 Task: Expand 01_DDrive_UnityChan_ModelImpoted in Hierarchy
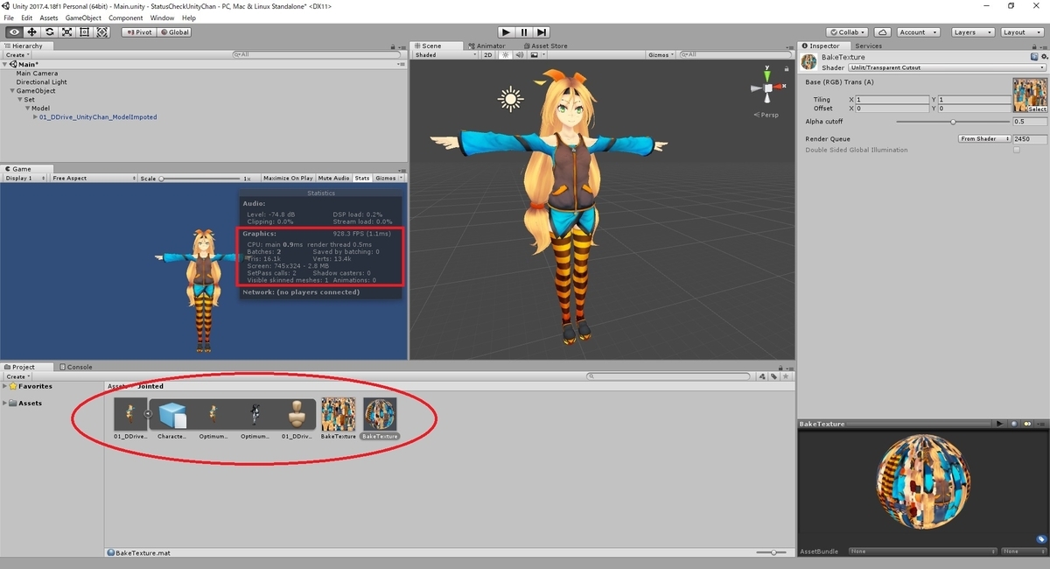point(36,116)
